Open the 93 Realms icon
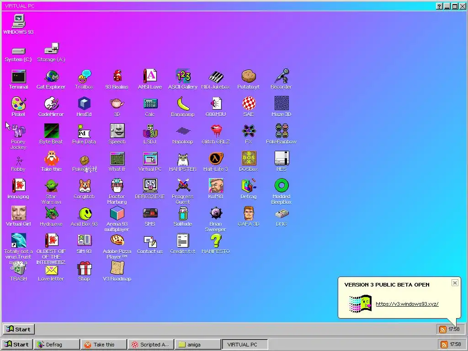 pos(117,80)
